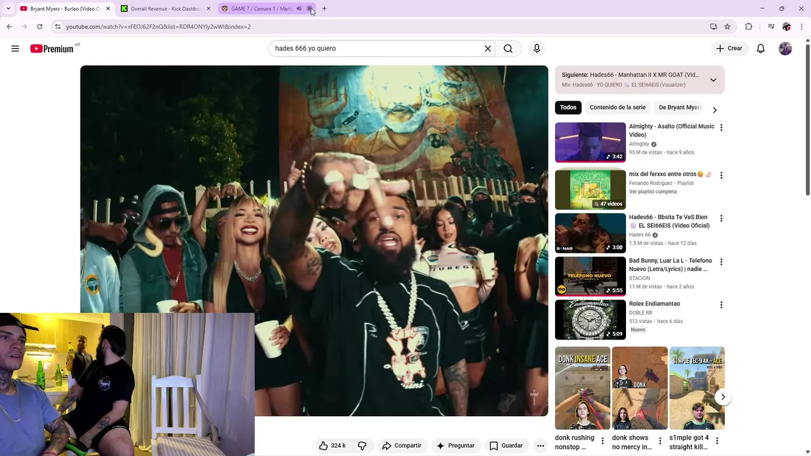Viewport: 811px width, 456px height.
Task: Open the YouTube guide hamburger menu
Action: 15,49
